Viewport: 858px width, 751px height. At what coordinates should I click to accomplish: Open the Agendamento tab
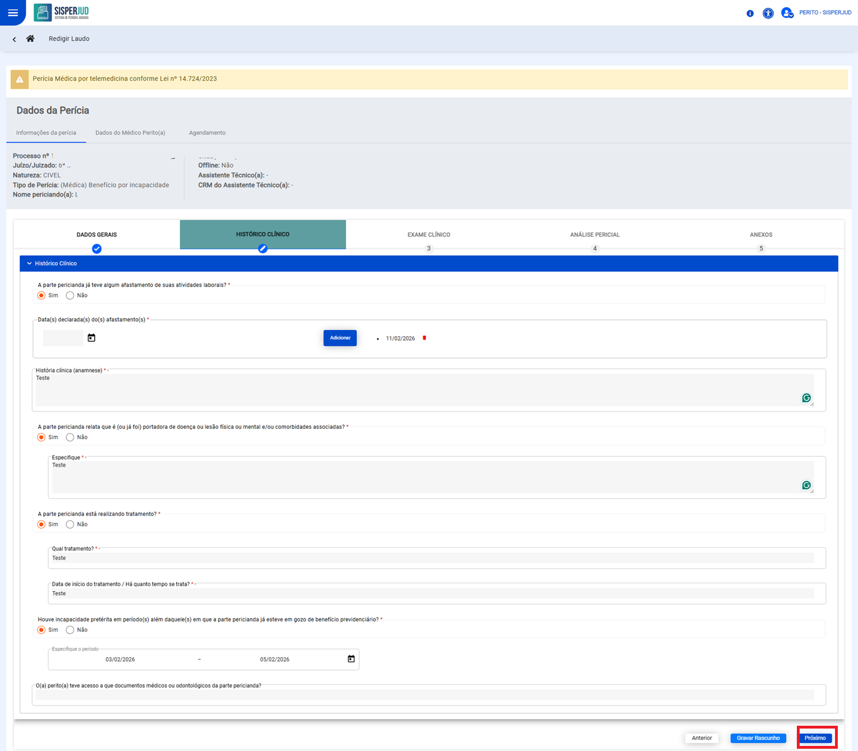click(207, 133)
